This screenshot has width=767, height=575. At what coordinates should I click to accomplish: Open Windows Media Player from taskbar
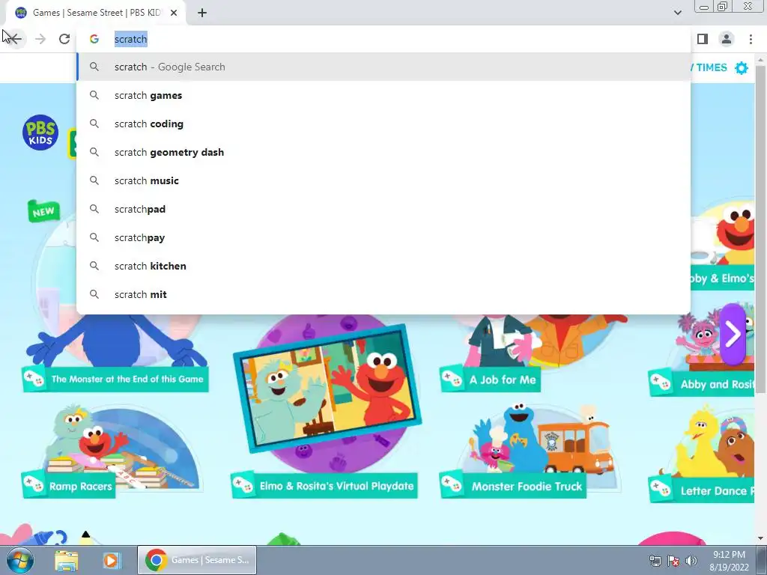[111, 560]
